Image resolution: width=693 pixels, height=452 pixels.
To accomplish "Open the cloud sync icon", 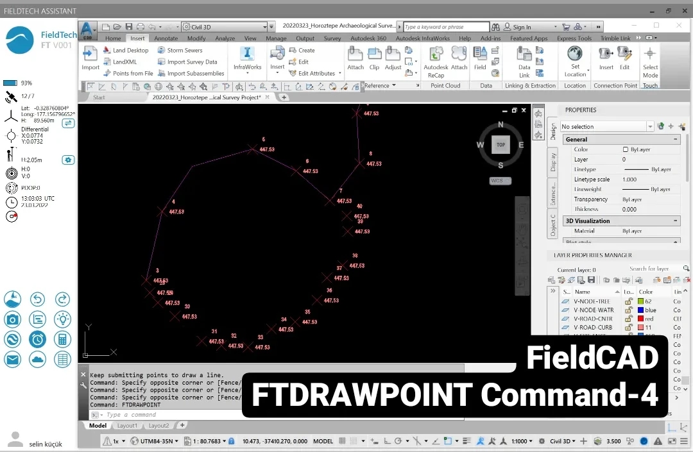I will [38, 359].
